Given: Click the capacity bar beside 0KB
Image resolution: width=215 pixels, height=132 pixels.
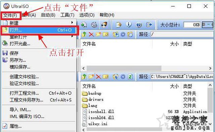Looking at the screenshot, I should [208, 25].
